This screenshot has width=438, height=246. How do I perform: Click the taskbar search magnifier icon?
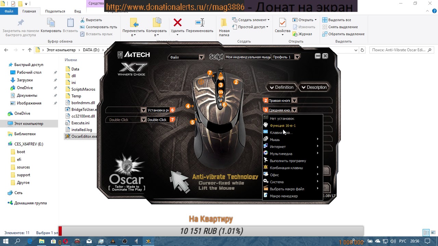pyautogui.click(x=18, y=241)
